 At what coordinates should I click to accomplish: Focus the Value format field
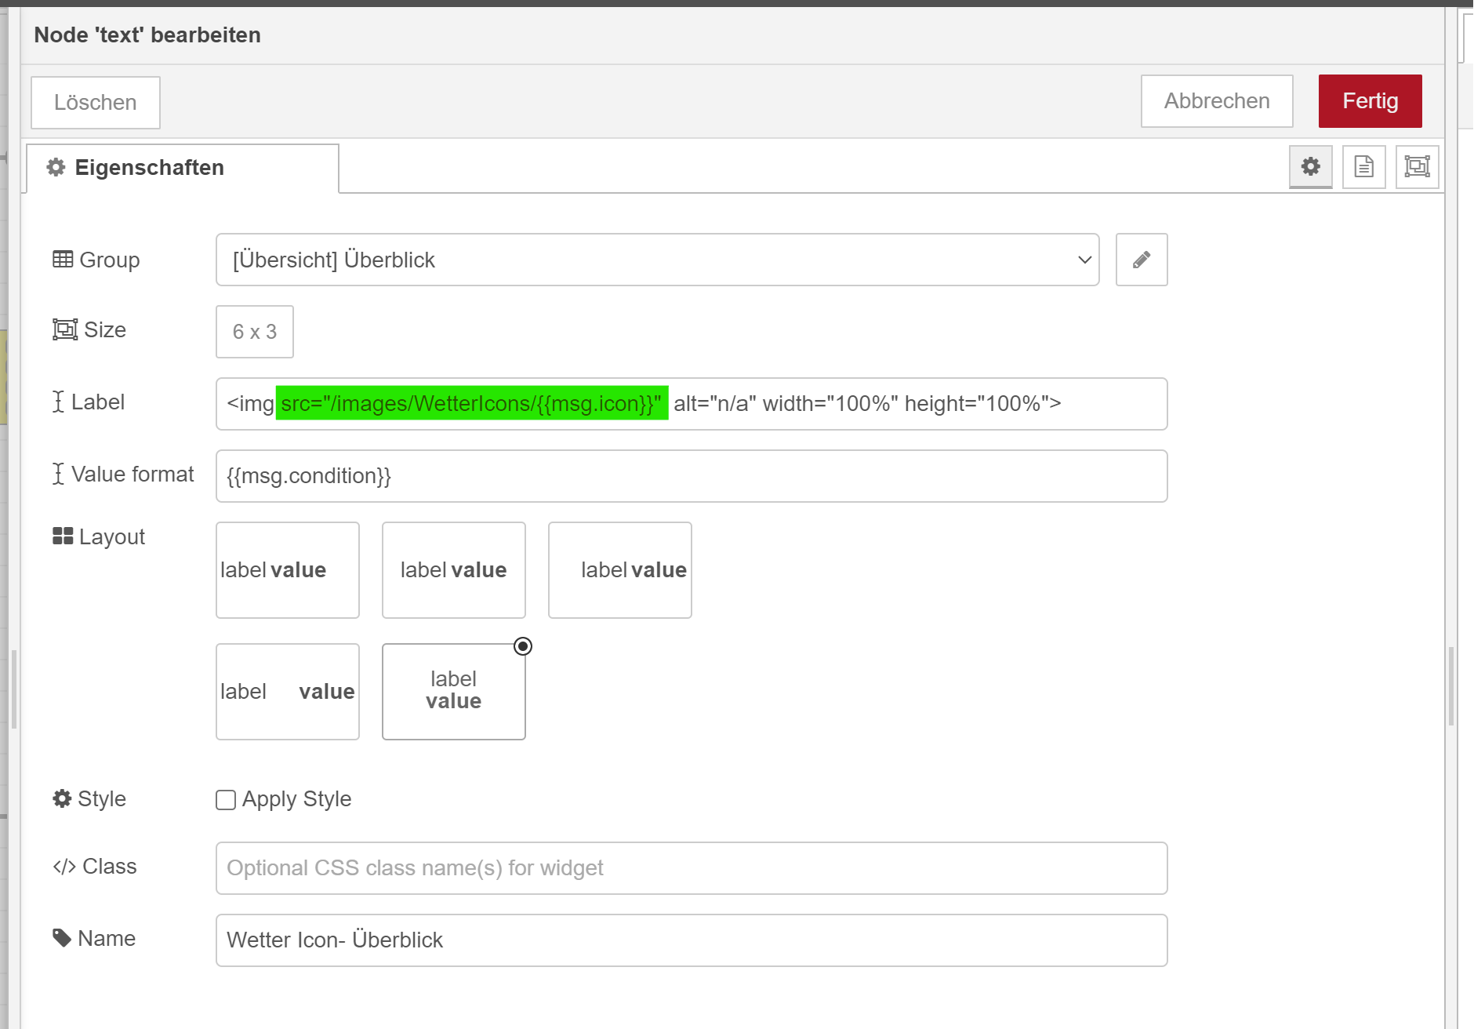point(691,476)
